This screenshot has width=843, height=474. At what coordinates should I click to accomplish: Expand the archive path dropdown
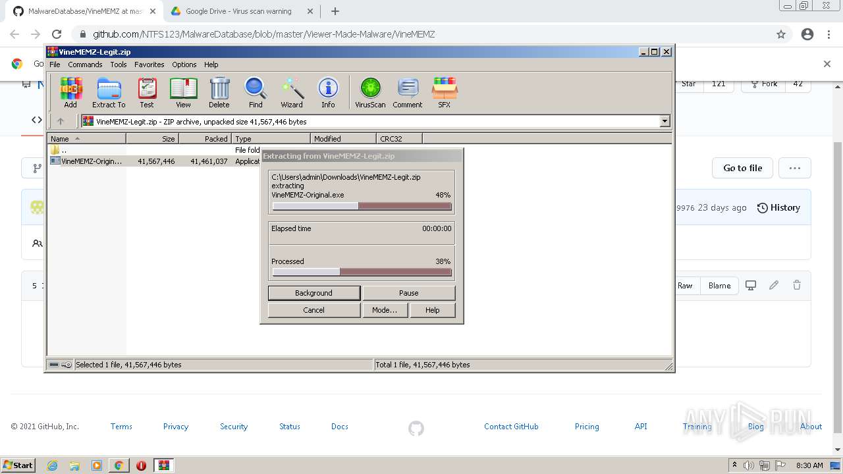[x=665, y=121]
